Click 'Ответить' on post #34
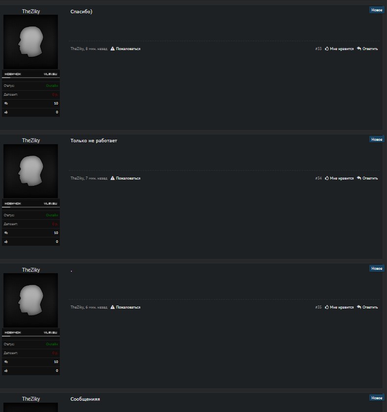This screenshot has height=412, width=387. point(370,179)
